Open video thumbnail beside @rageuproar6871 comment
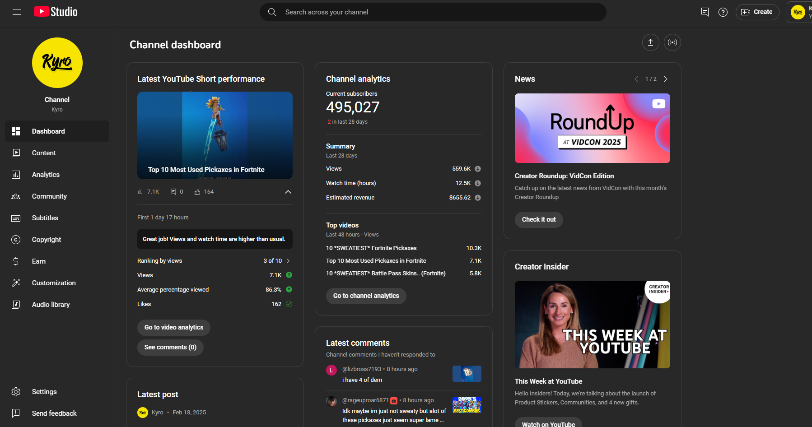 (467, 405)
